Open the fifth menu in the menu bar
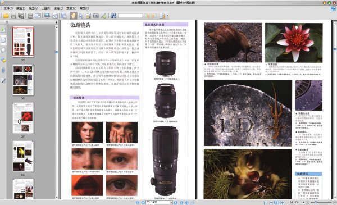The image size is (337, 205). coord(58,8)
